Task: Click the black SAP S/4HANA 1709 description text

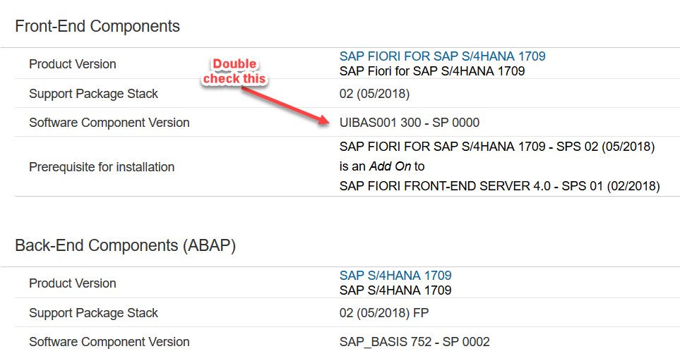Action: [395, 290]
